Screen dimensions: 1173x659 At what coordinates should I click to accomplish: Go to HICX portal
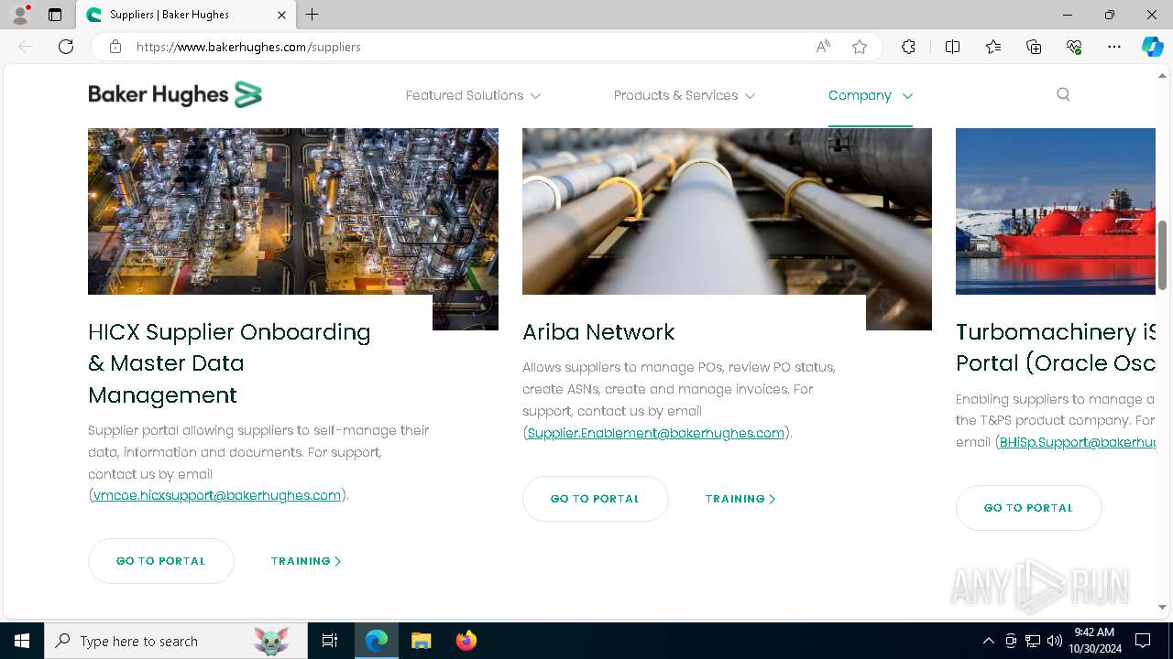point(161,561)
